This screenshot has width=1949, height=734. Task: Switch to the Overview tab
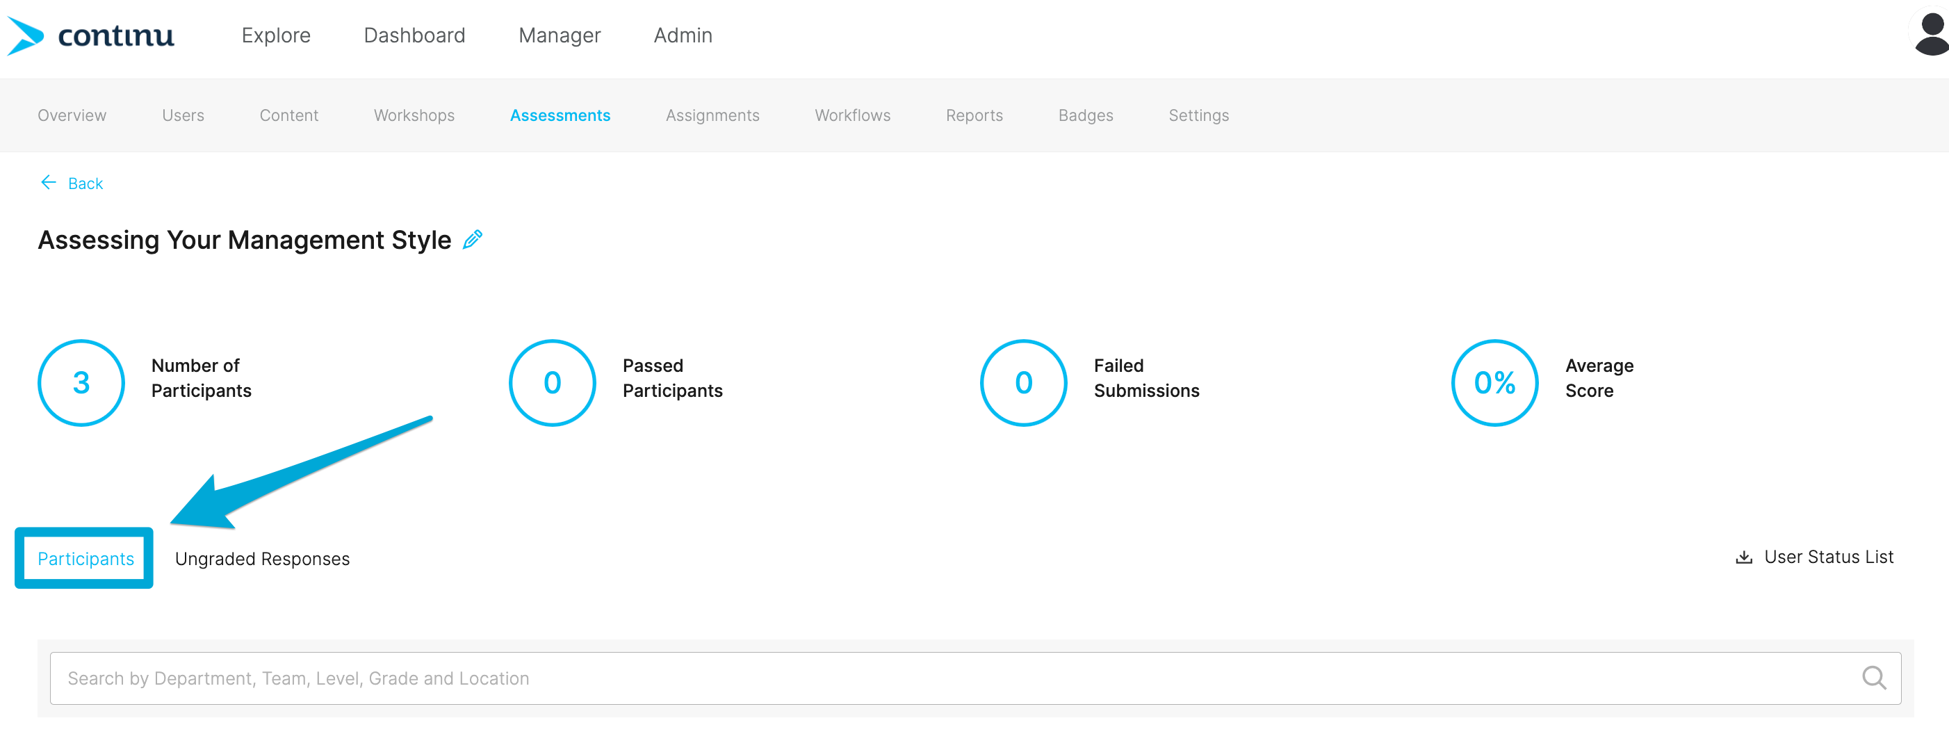tap(72, 116)
